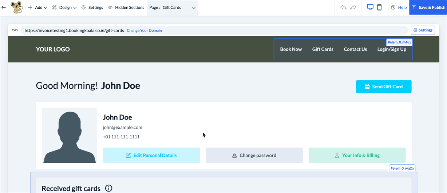Show the Hidden Sections panel
This screenshot has width=447, height=193.
pos(126,7)
